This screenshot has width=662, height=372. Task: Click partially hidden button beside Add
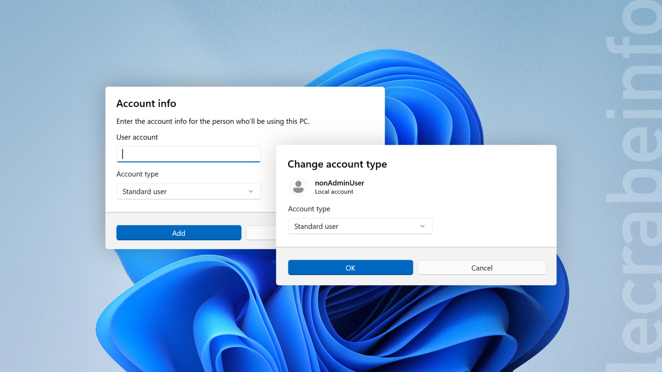tap(261, 233)
